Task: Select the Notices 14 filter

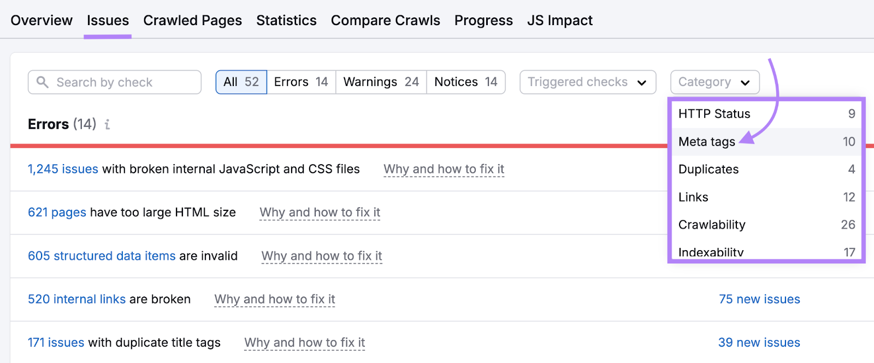Action: coord(465,82)
